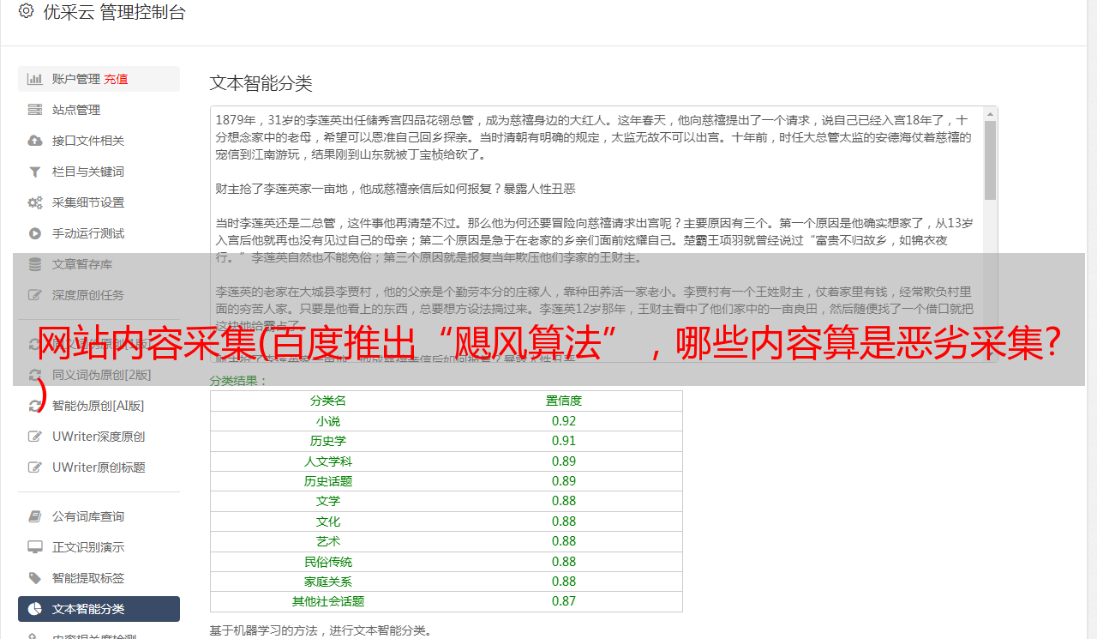Open 智能伪原创[AI版] in the sidebar
This screenshot has height=639, width=1097.
point(99,406)
